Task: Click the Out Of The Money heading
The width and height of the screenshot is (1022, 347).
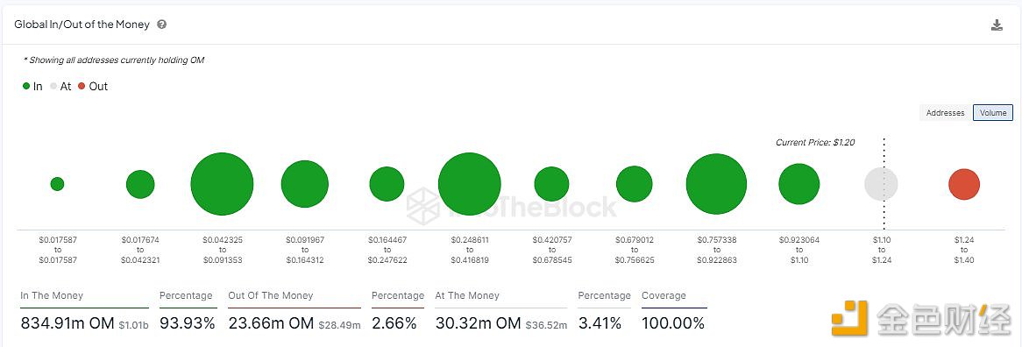Action: (x=271, y=295)
